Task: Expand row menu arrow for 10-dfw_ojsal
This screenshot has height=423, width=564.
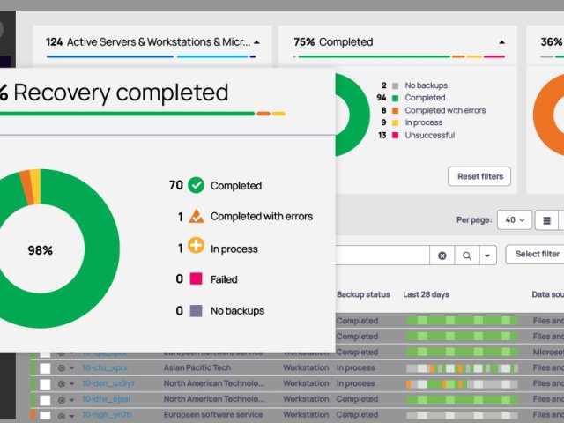Action: point(71,399)
